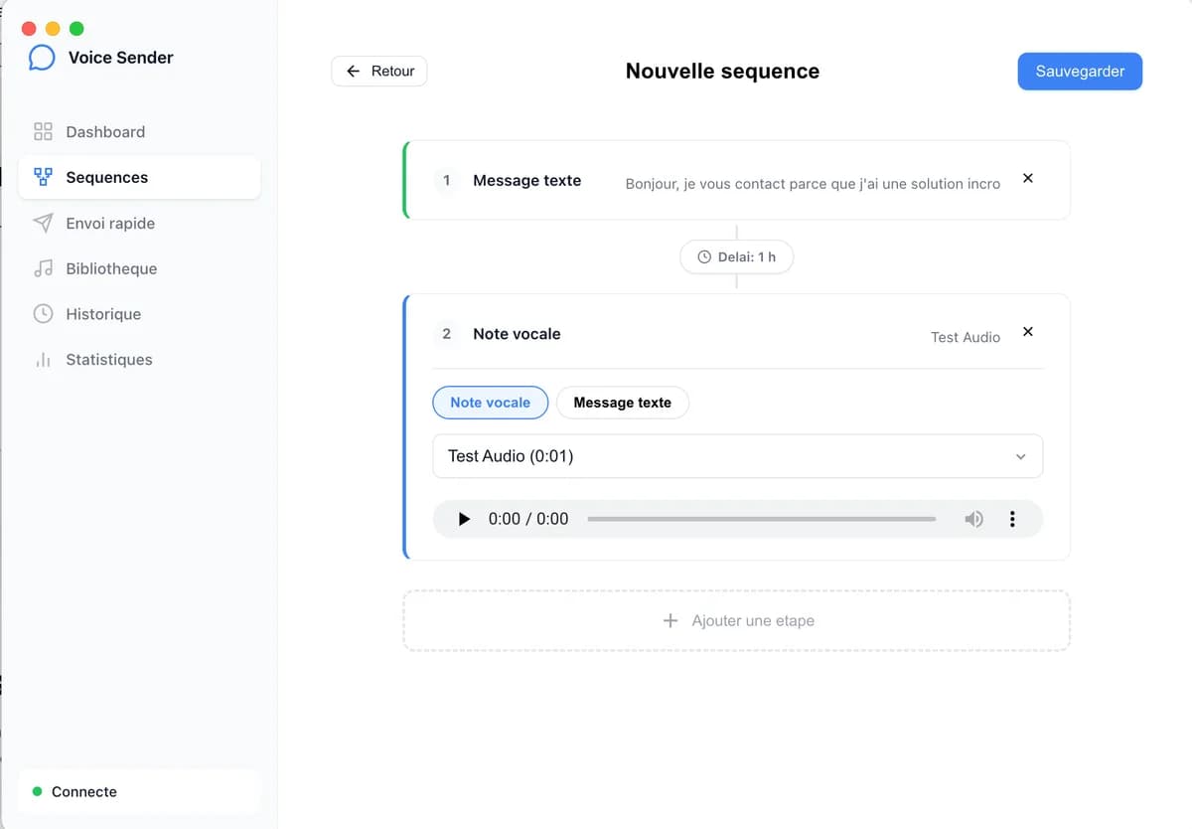Switch step 2 to Message texte mode

[x=622, y=403]
